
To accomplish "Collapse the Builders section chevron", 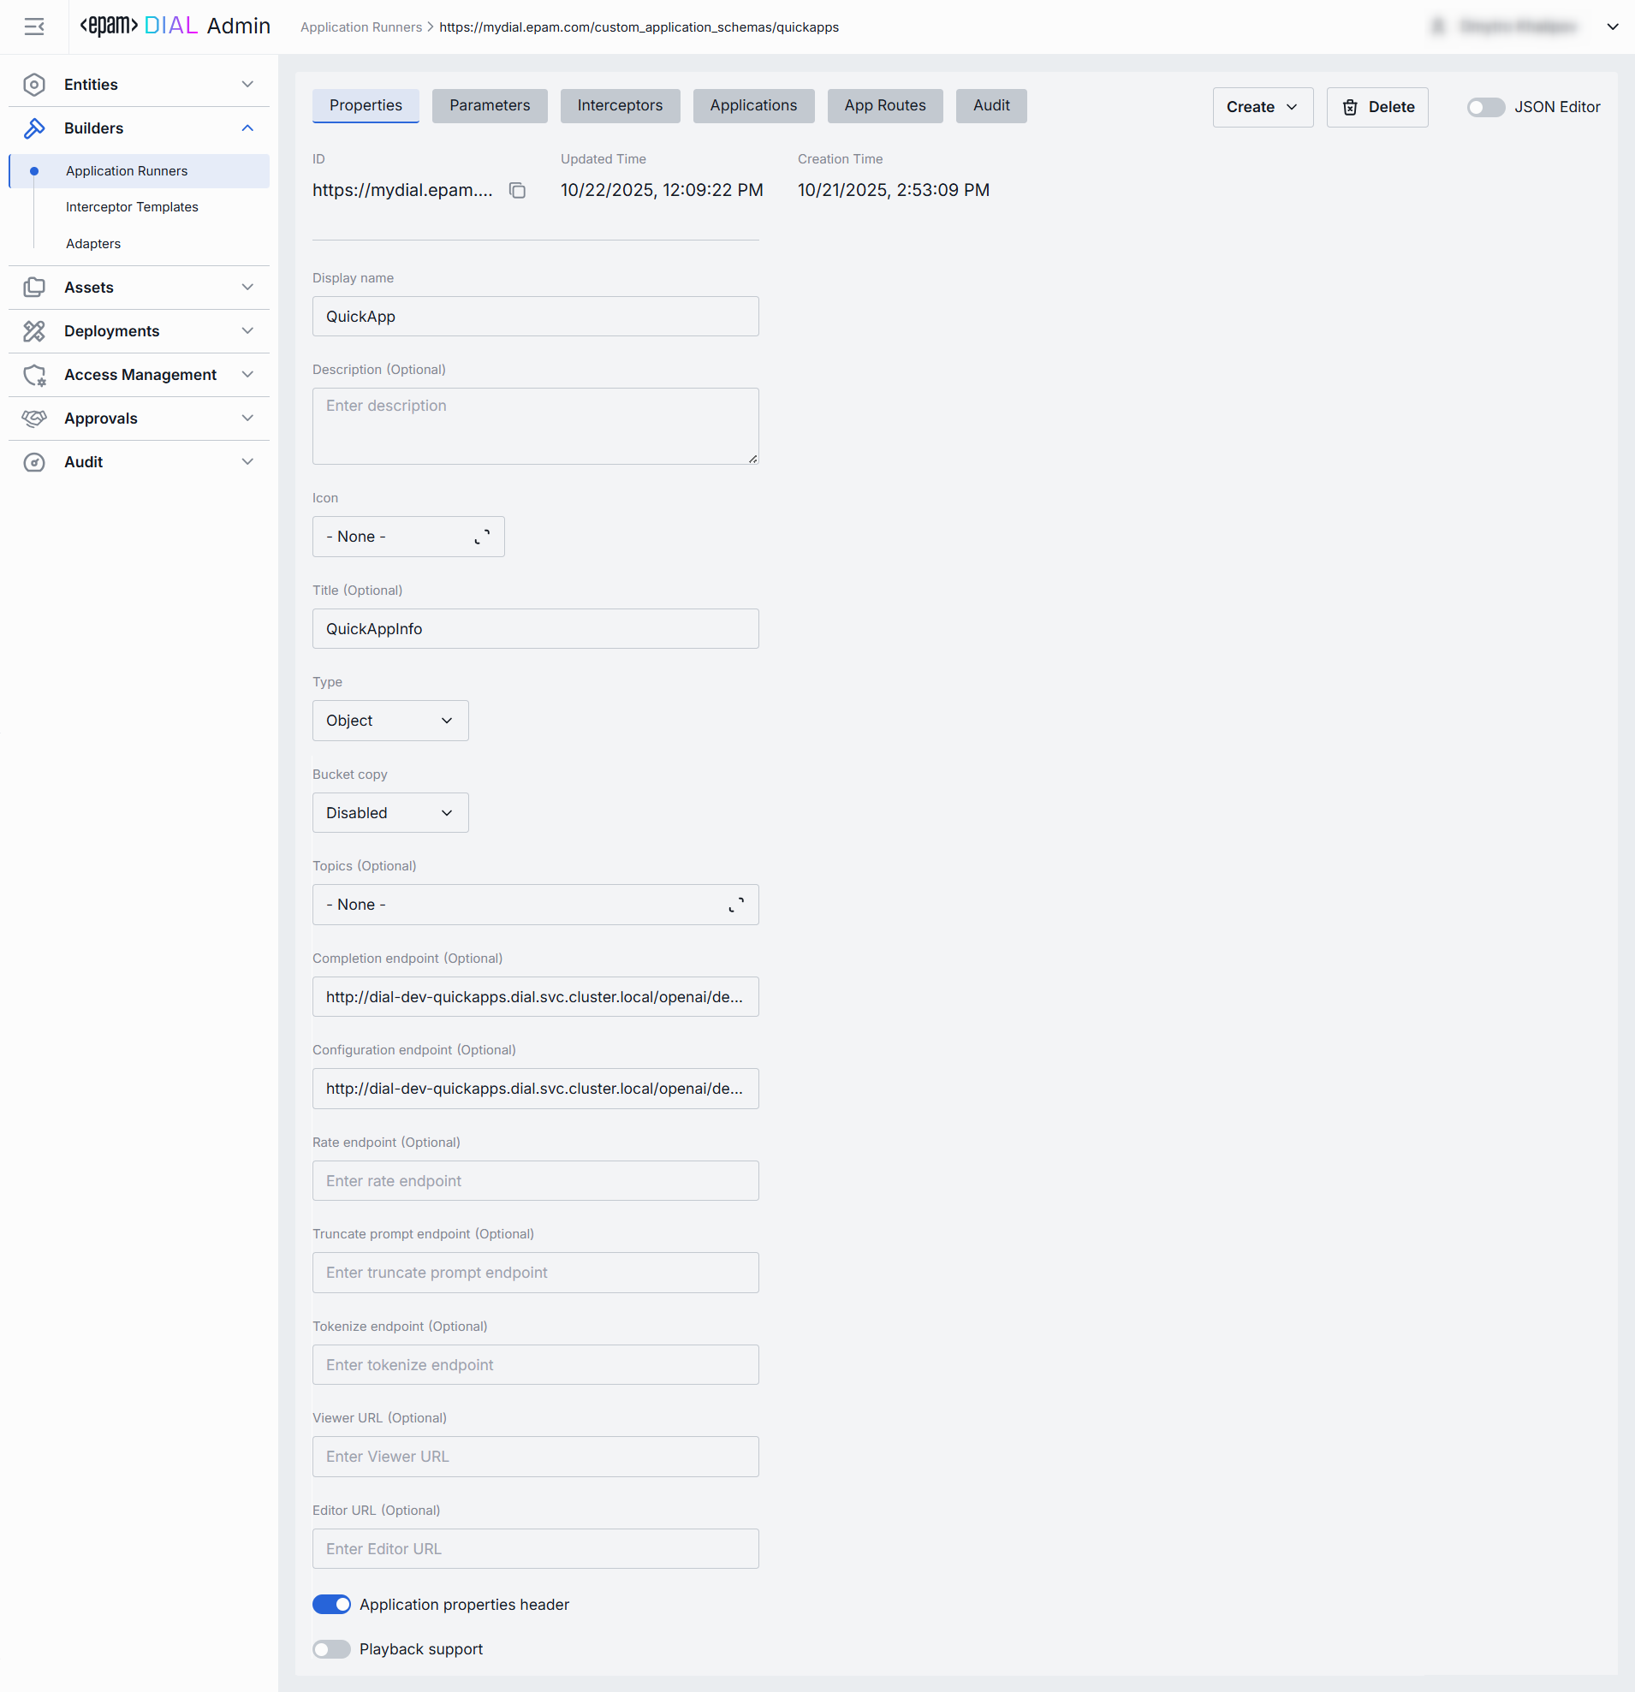I will click(247, 128).
